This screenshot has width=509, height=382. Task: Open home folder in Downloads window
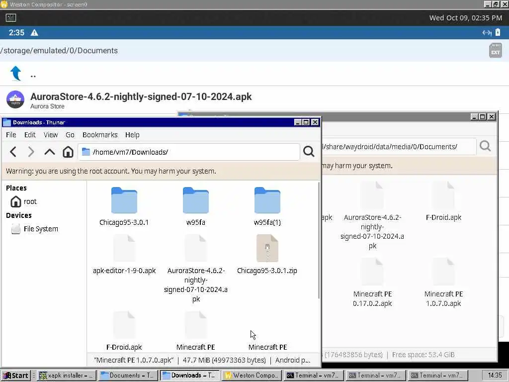coord(68,152)
